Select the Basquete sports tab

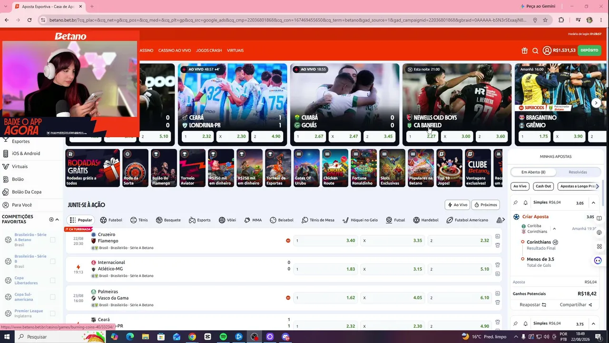point(168,220)
